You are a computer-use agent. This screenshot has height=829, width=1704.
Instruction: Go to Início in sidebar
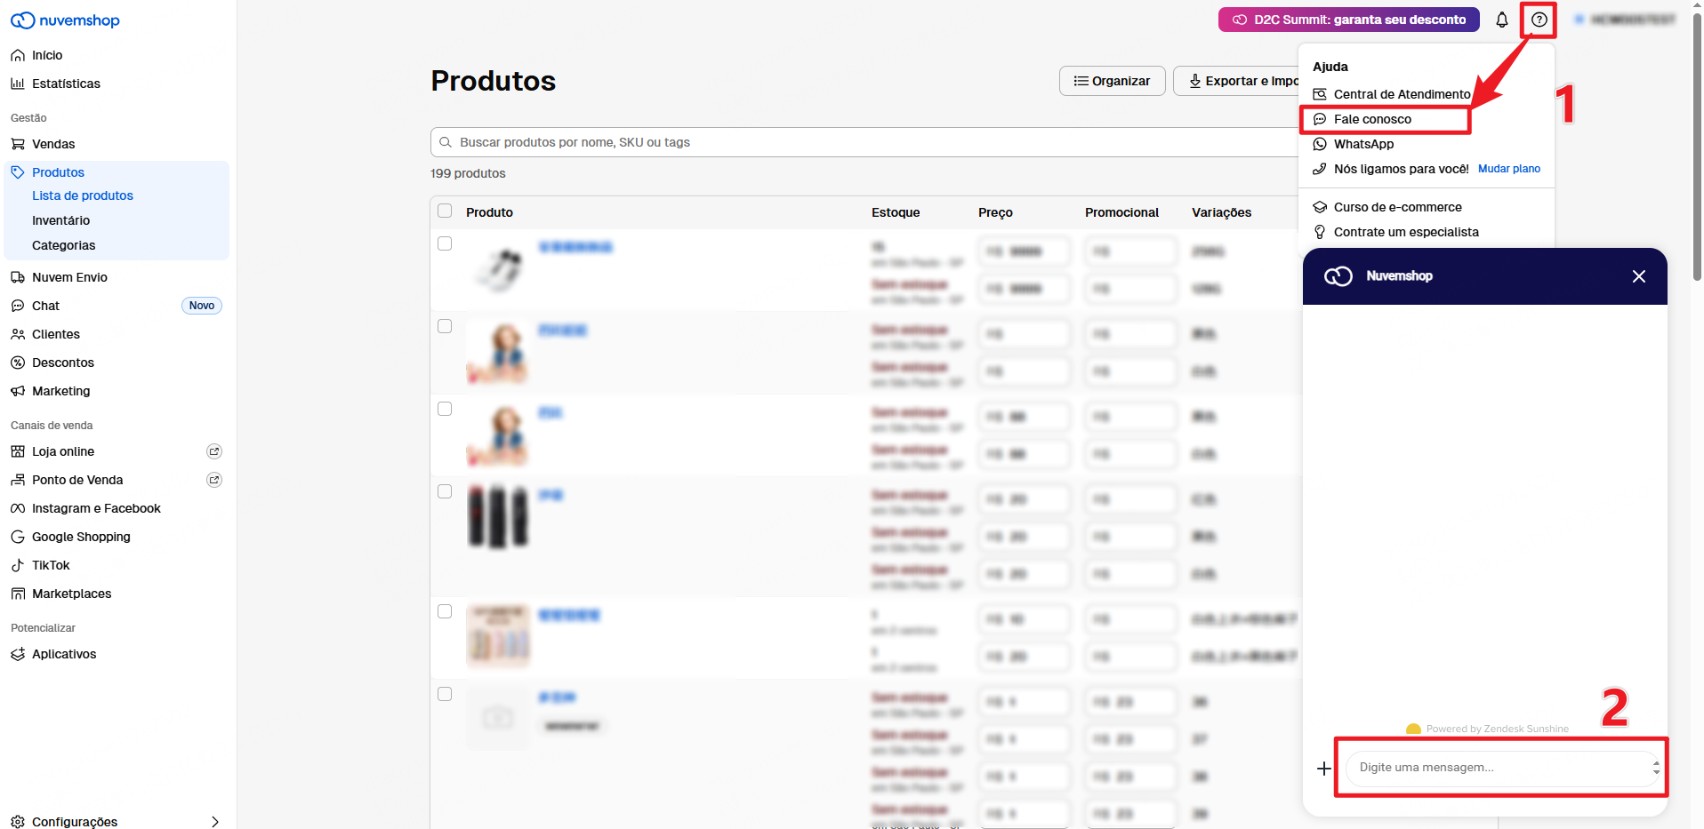coord(47,55)
